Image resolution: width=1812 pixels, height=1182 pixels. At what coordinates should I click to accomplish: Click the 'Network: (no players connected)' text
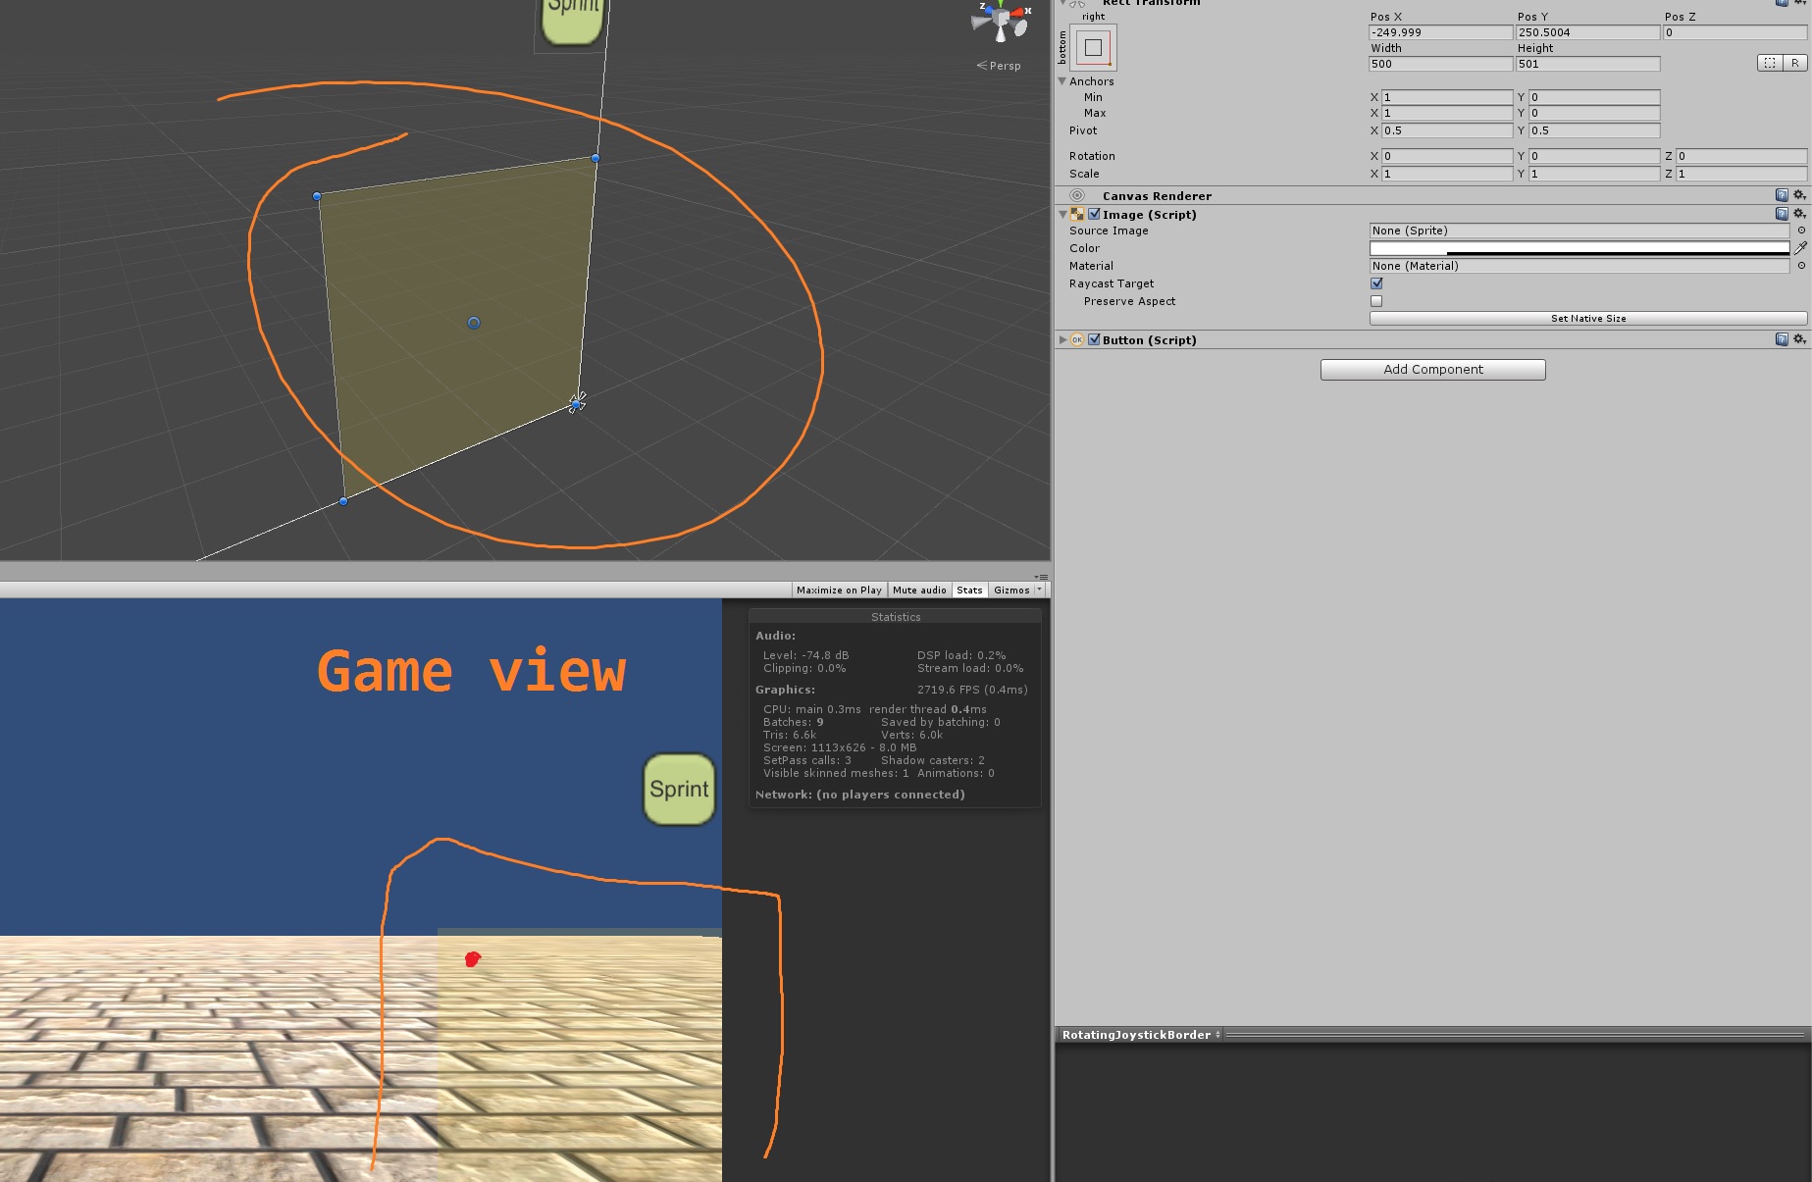click(859, 795)
